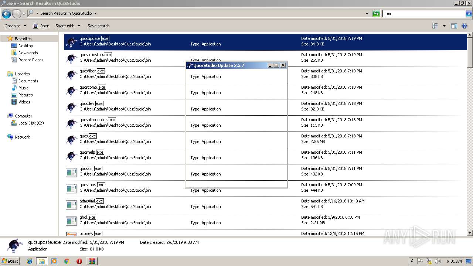The width and height of the screenshot is (473, 266).
Task: Select Favorites in navigation pane
Action: click(23, 39)
